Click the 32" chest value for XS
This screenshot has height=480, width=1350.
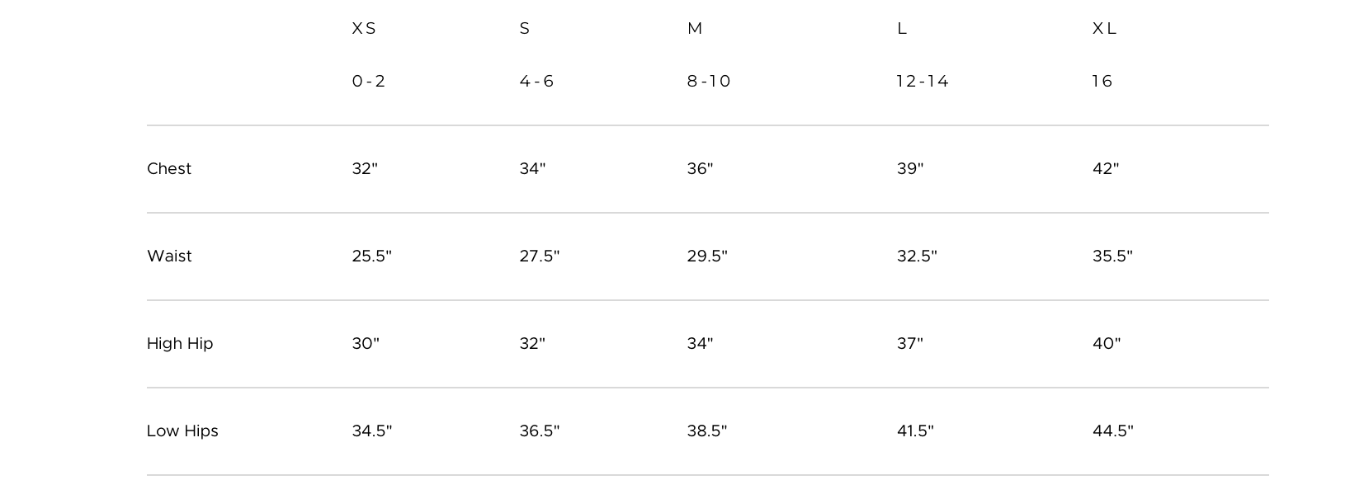(365, 169)
